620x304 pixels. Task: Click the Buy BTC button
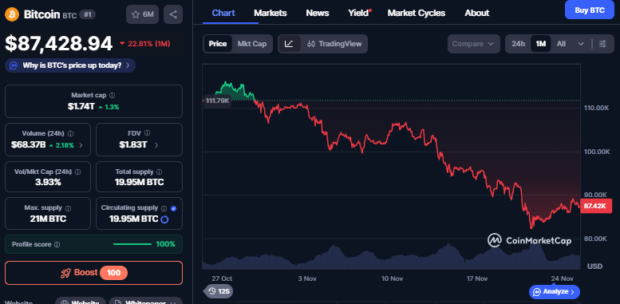[x=589, y=10]
